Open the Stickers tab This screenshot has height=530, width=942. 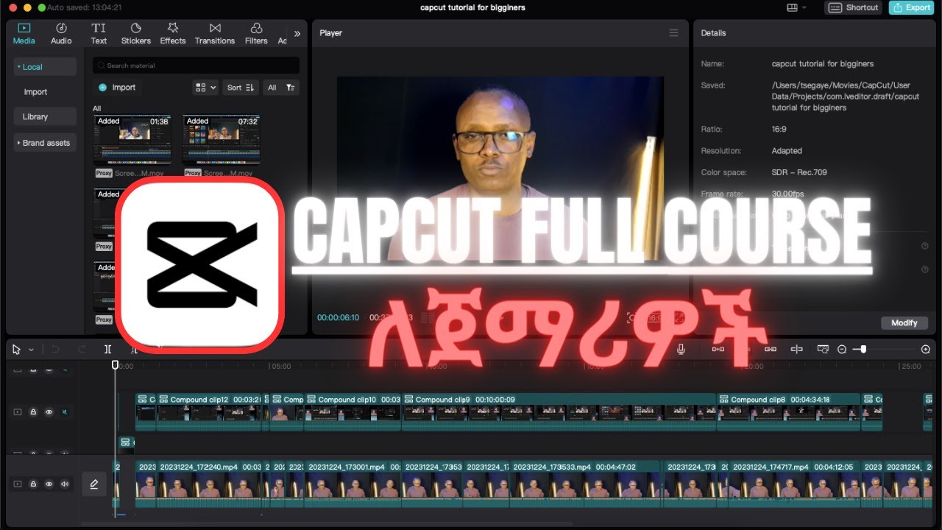tap(136, 34)
